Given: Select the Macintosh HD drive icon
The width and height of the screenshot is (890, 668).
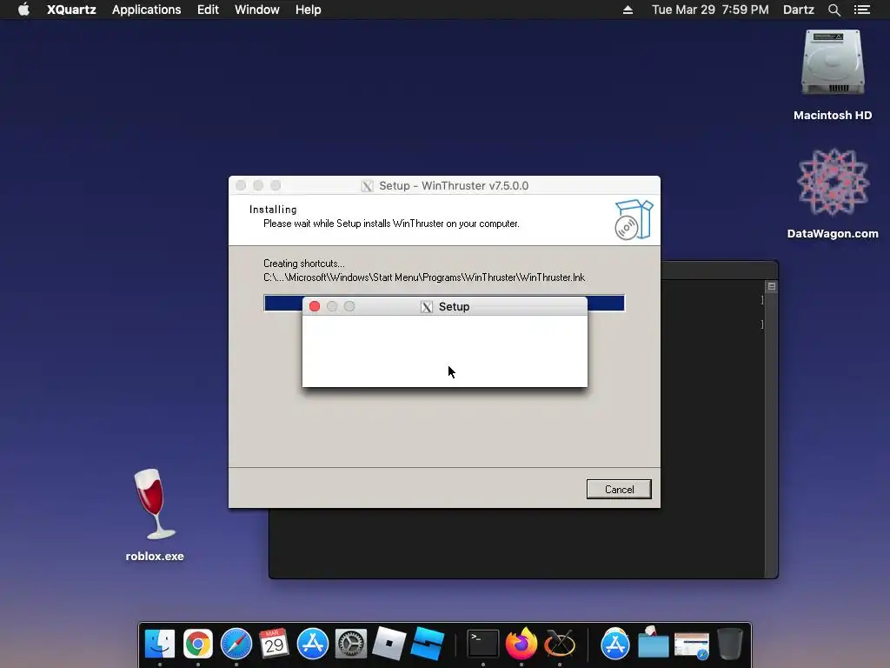Looking at the screenshot, I should [833, 63].
